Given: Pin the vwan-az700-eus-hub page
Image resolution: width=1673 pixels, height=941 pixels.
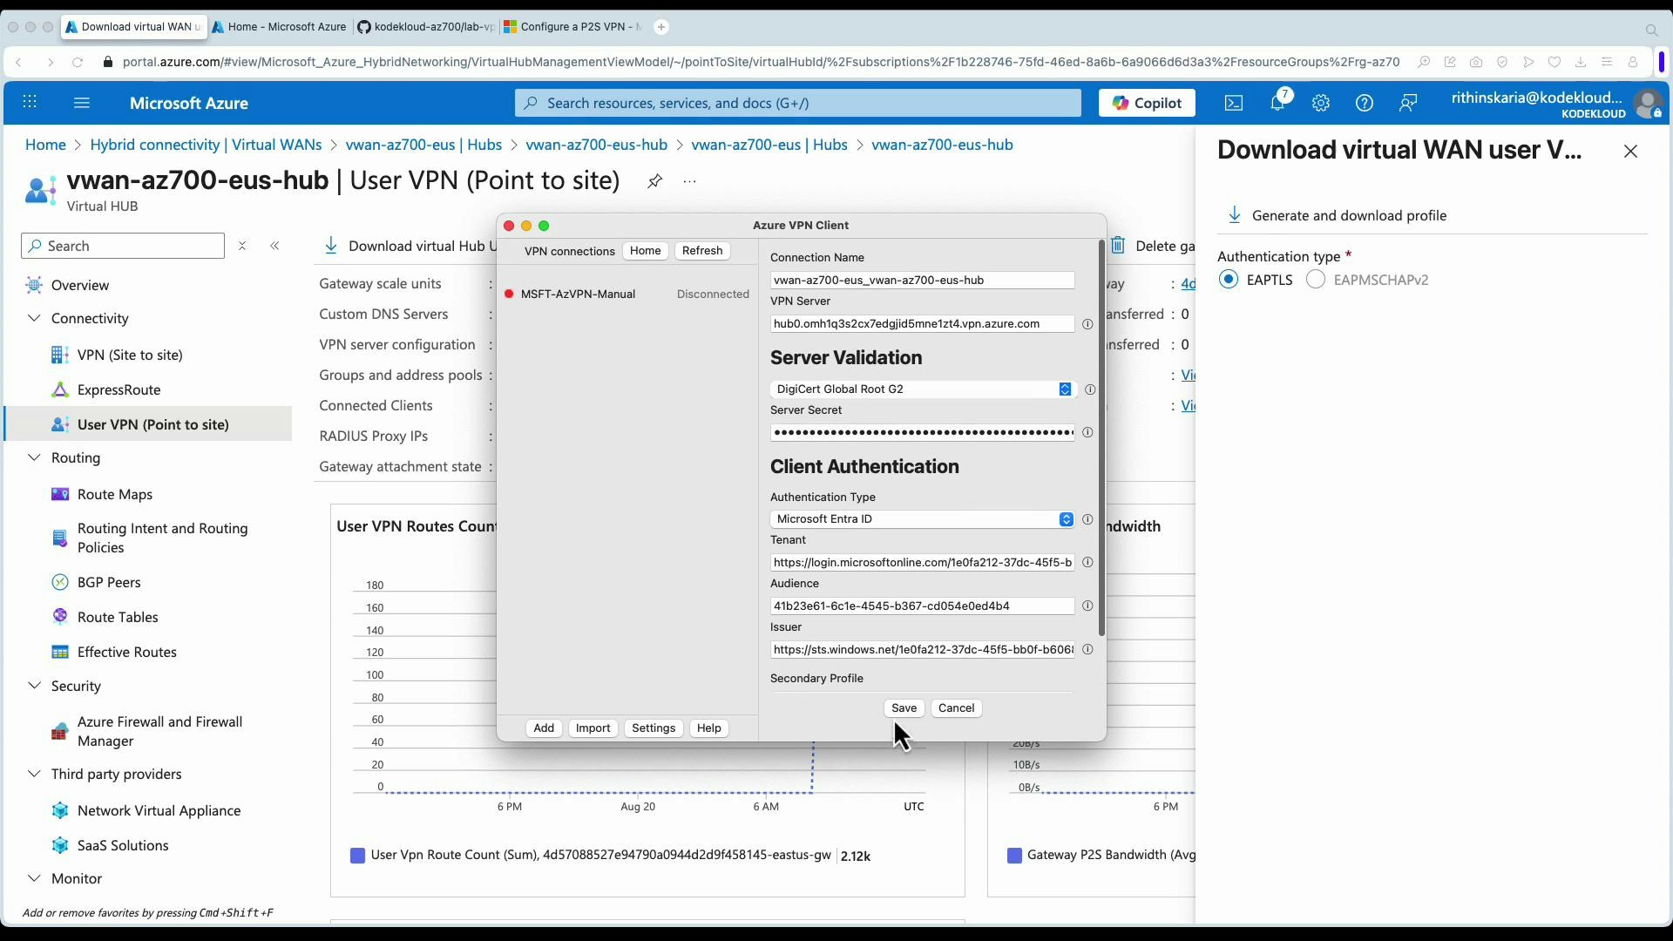Looking at the screenshot, I should [x=654, y=181].
